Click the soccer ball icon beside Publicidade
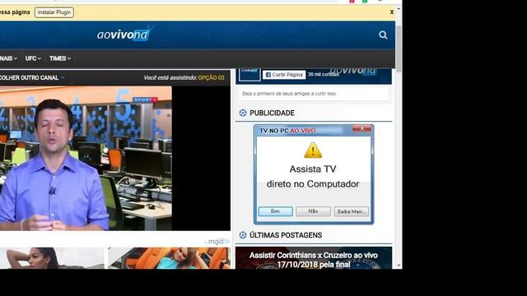Viewport: 527px width, 296px height. pos(243,113)
